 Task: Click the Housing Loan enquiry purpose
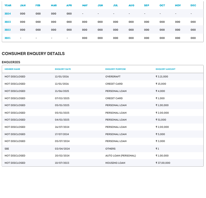point(115,163)
